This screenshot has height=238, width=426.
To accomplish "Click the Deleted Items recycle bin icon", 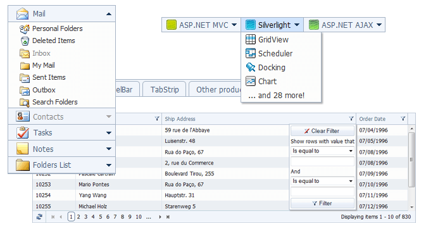I will (x=25, y=41).
